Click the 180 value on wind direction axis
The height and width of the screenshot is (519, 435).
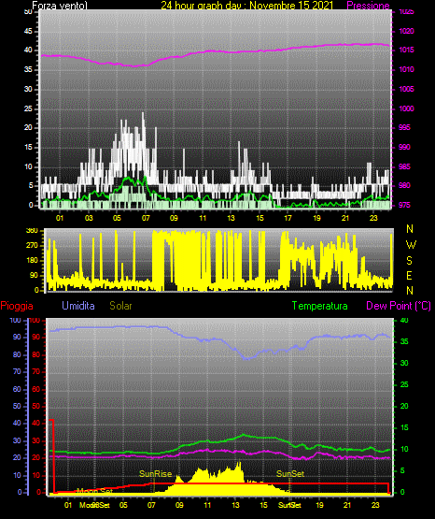[32, 261]
